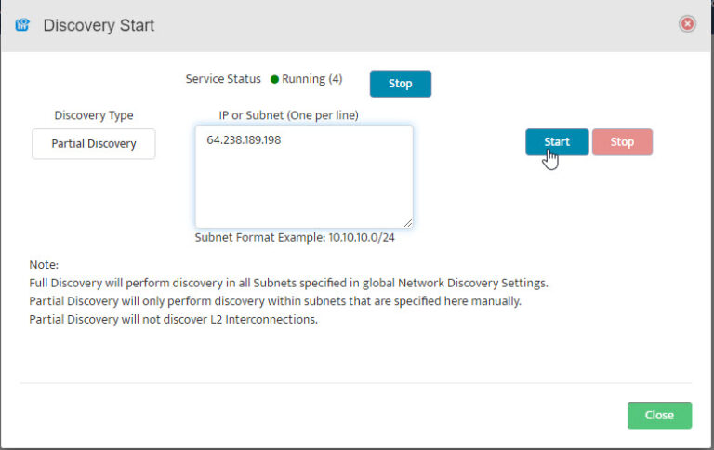Screen dimensions: 714x450
Task: Grab the textarea resize handle corner
Action: pyautogui.click(x=407, y=222)
